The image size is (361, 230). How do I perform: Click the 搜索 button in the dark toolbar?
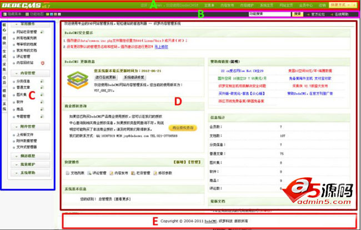[298, 14]
